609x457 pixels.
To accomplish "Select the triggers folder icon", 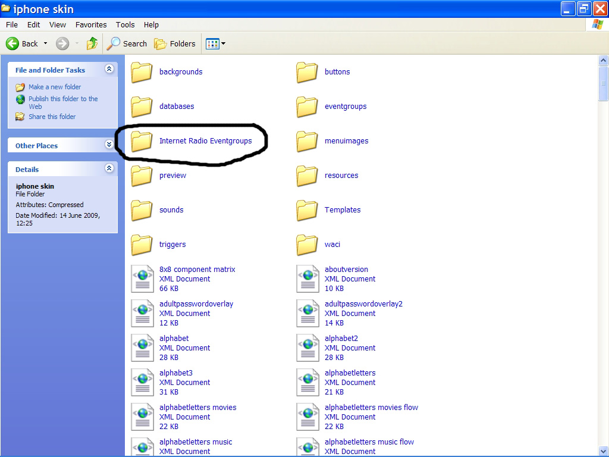I will pyautogui.click(x=142, y=245).
